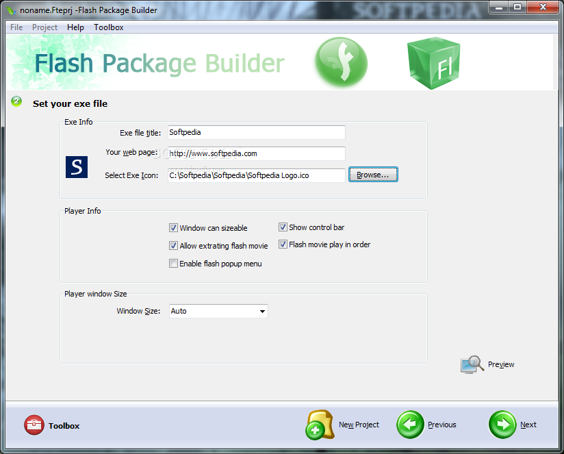
Task: Click the New Project label
Action: pyautogui.click(x=359, y=425)
